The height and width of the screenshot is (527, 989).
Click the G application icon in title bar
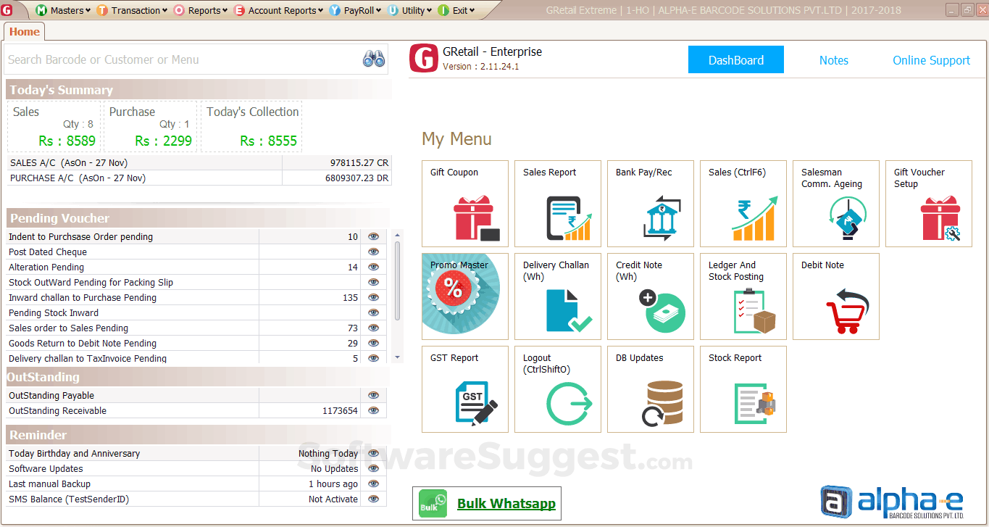tap(7, 10)
